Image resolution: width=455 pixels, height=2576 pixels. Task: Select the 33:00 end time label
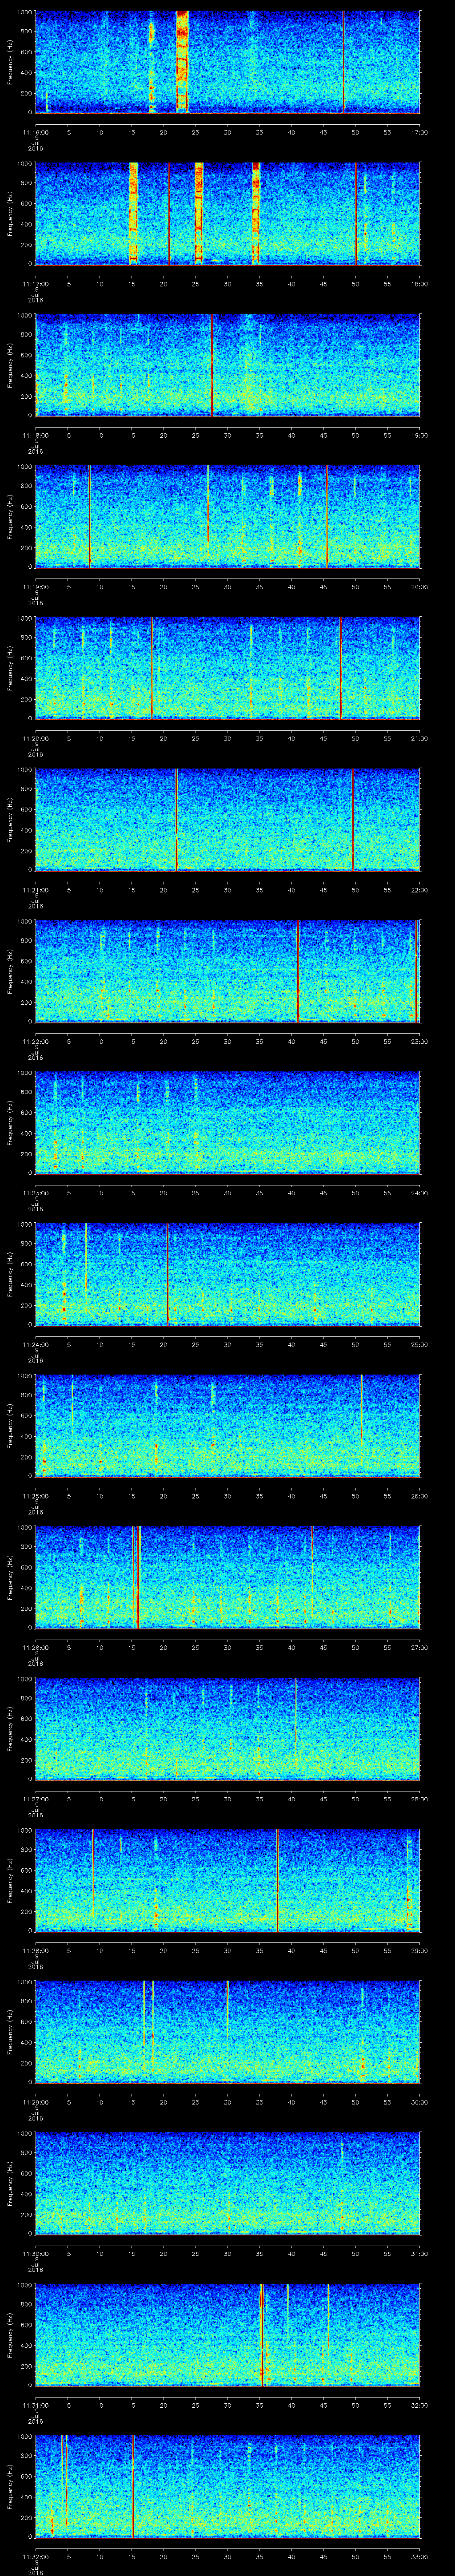(x=419, y=2556)
